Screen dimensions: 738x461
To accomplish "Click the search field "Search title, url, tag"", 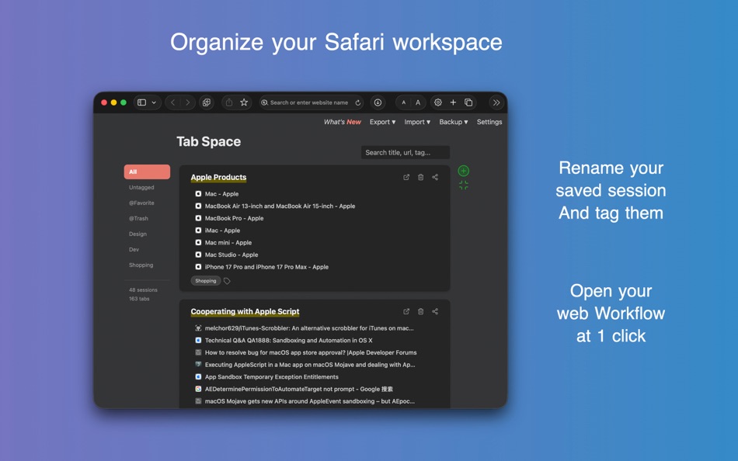I will [405, 152].
